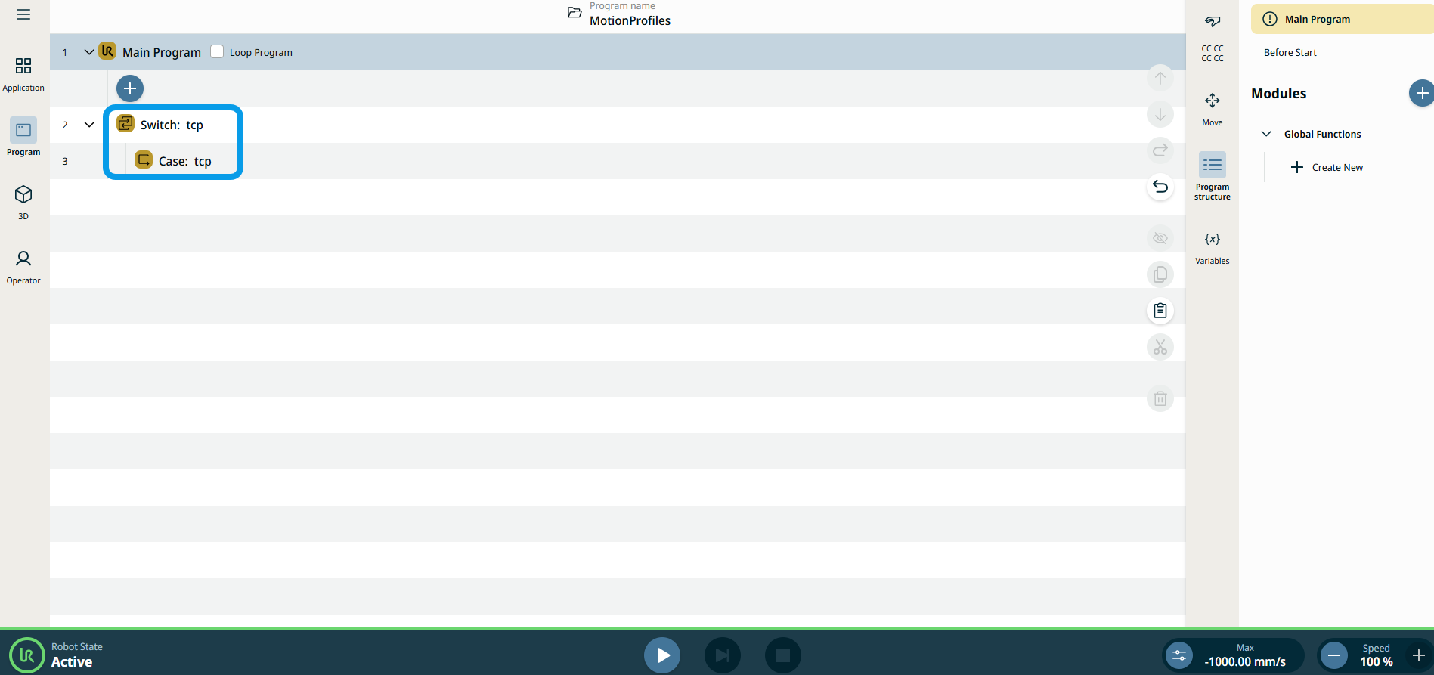Viewport: 1434px width, 675px height.
Task: Open the Variables panel
Action: pyautogui.click(x=1212, y=247)
